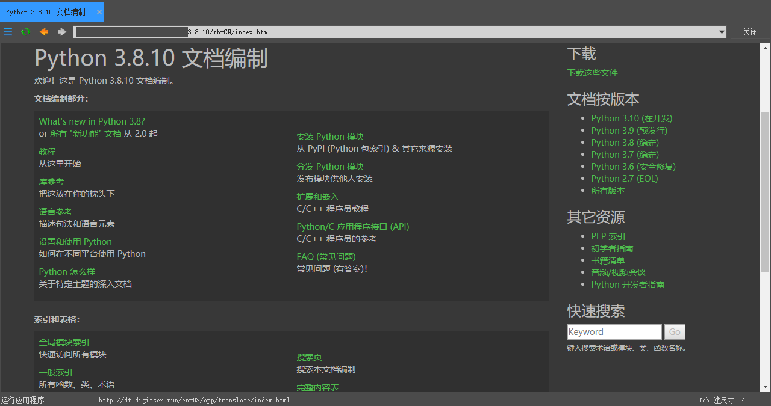Open 下载这些文件 download link

[592, 72]
